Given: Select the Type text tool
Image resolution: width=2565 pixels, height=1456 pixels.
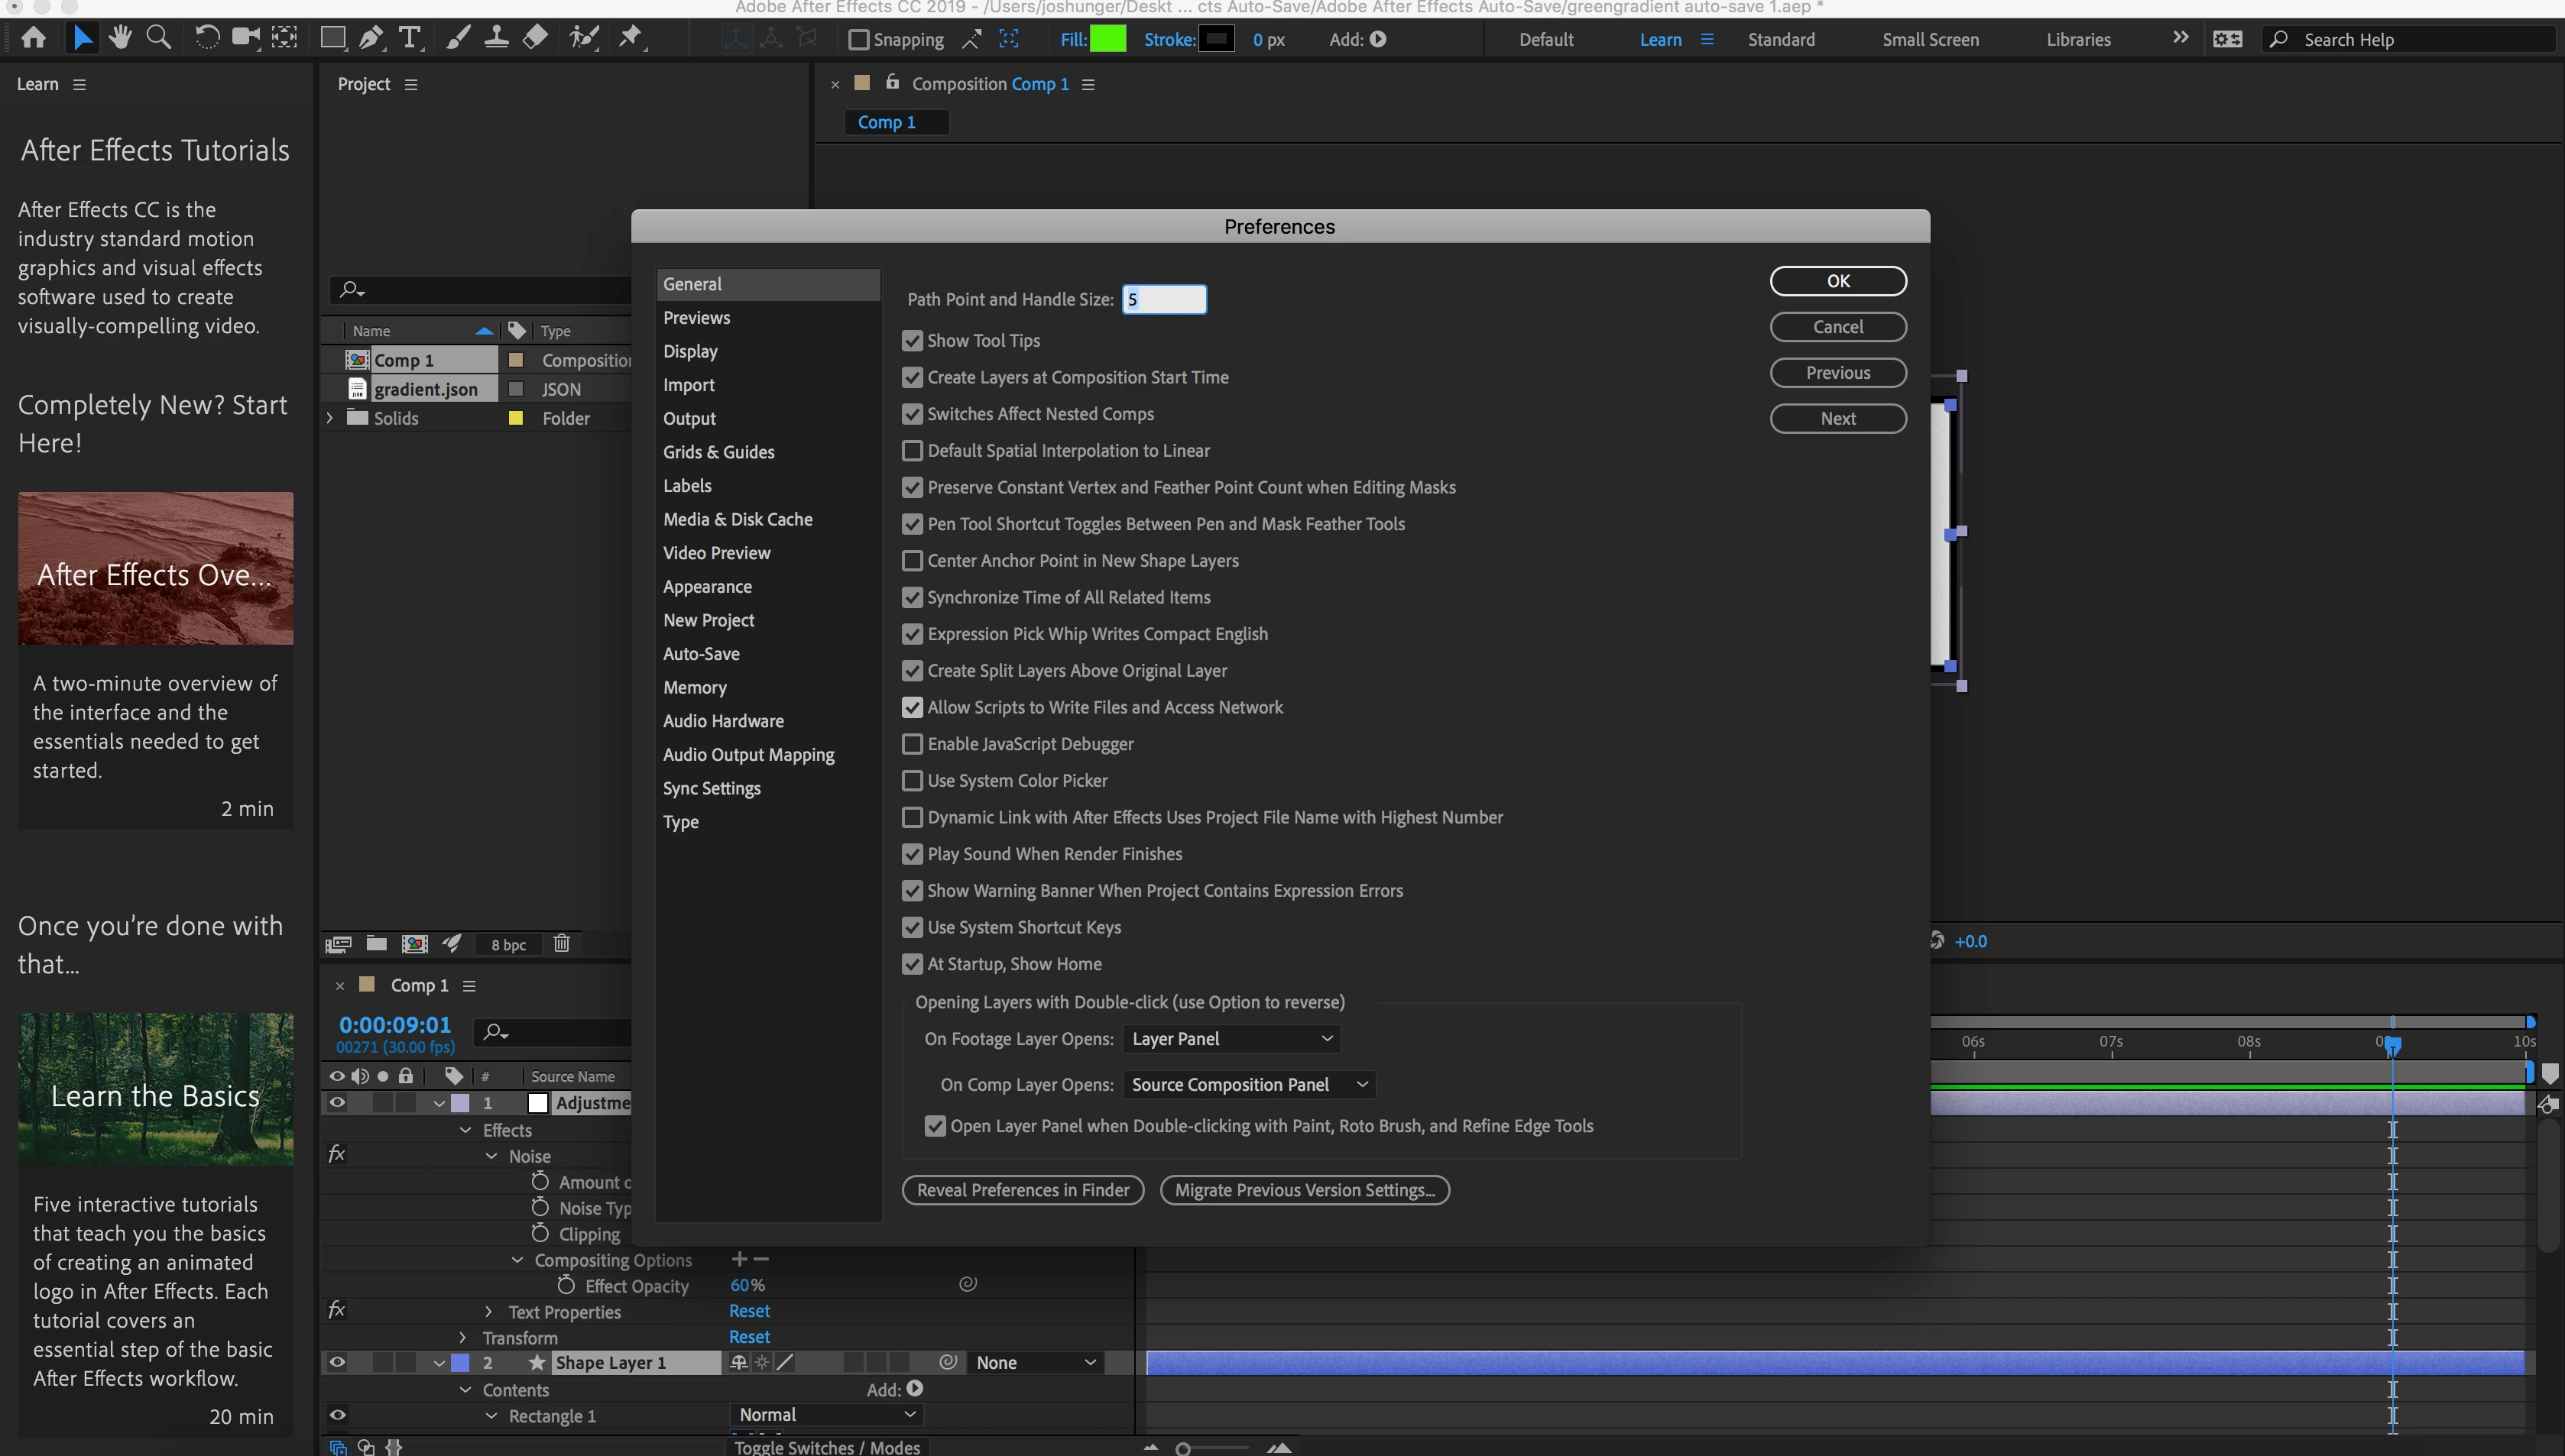Looking at the screenshot, I should [409, 38].
